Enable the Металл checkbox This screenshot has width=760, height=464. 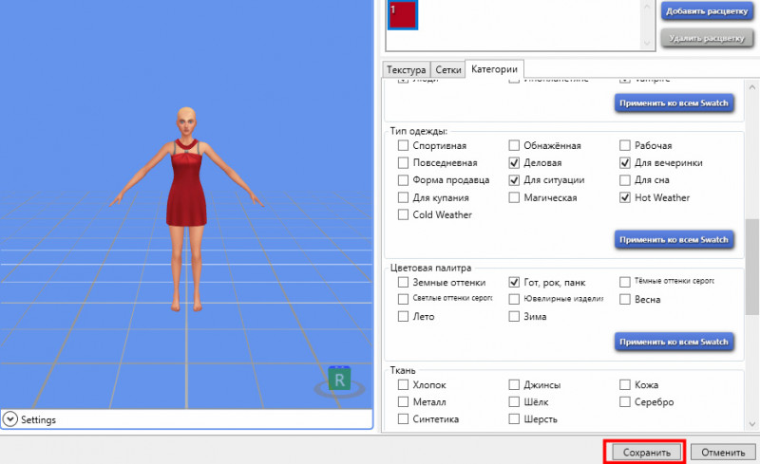coord(403,401)
